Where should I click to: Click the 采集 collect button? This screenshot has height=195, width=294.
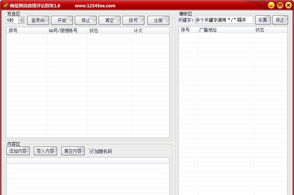pyautogui.click(x=263, y=20)
